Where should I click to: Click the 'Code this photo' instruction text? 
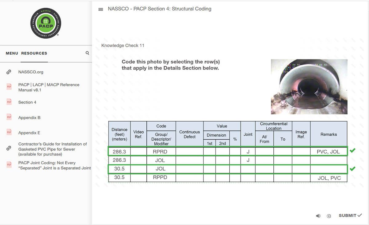[171, 65]
